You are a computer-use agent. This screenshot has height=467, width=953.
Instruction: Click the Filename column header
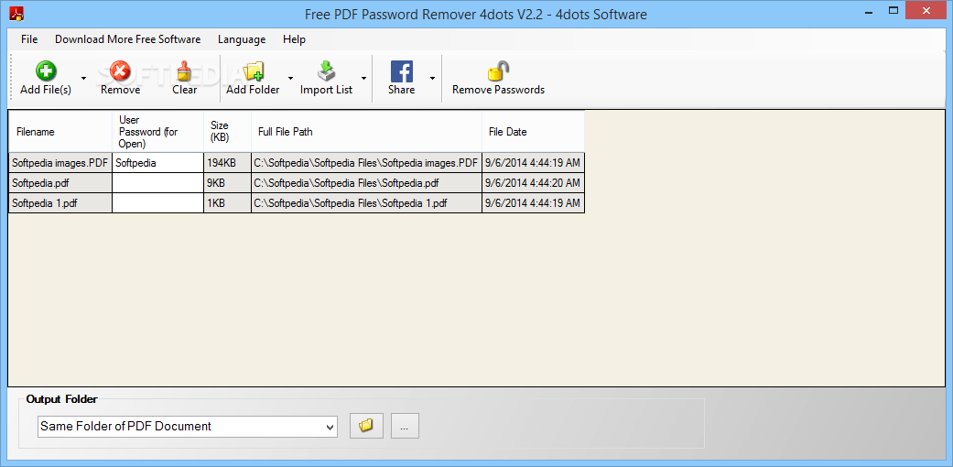point(60,131)
